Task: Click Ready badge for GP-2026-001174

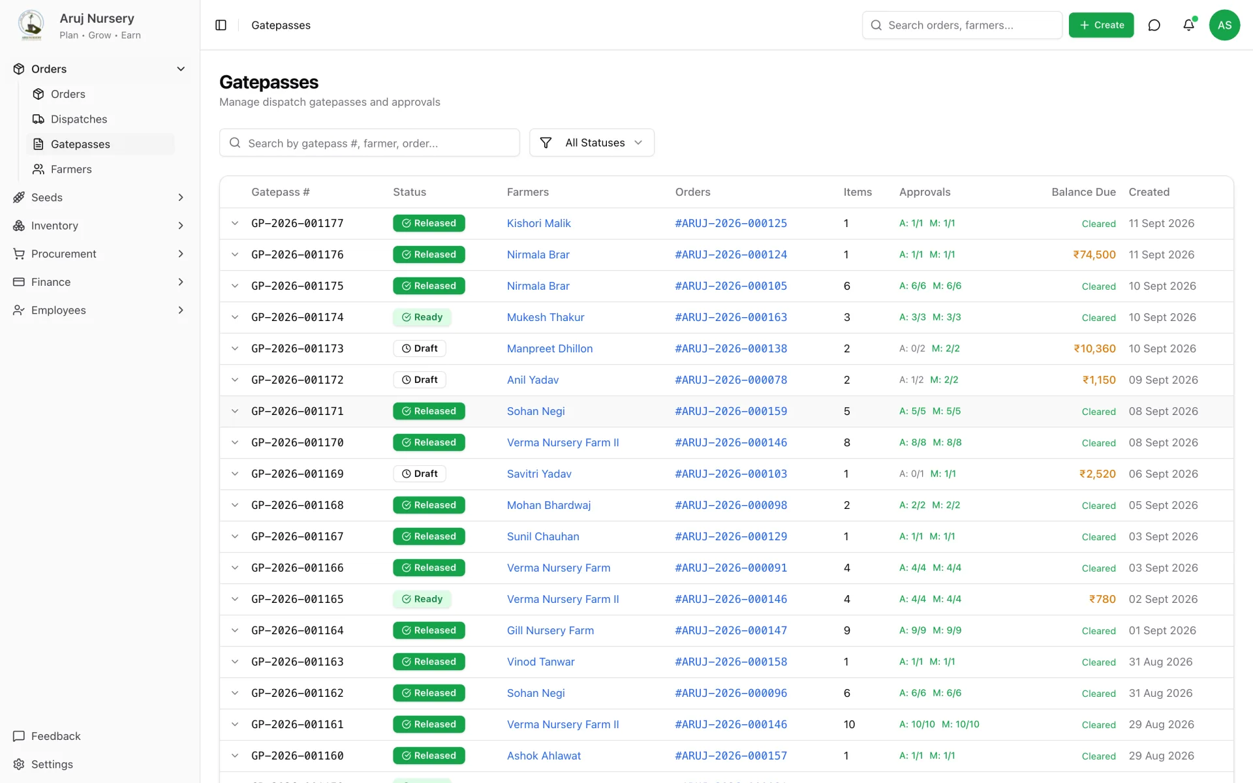Action: point(422,317)
